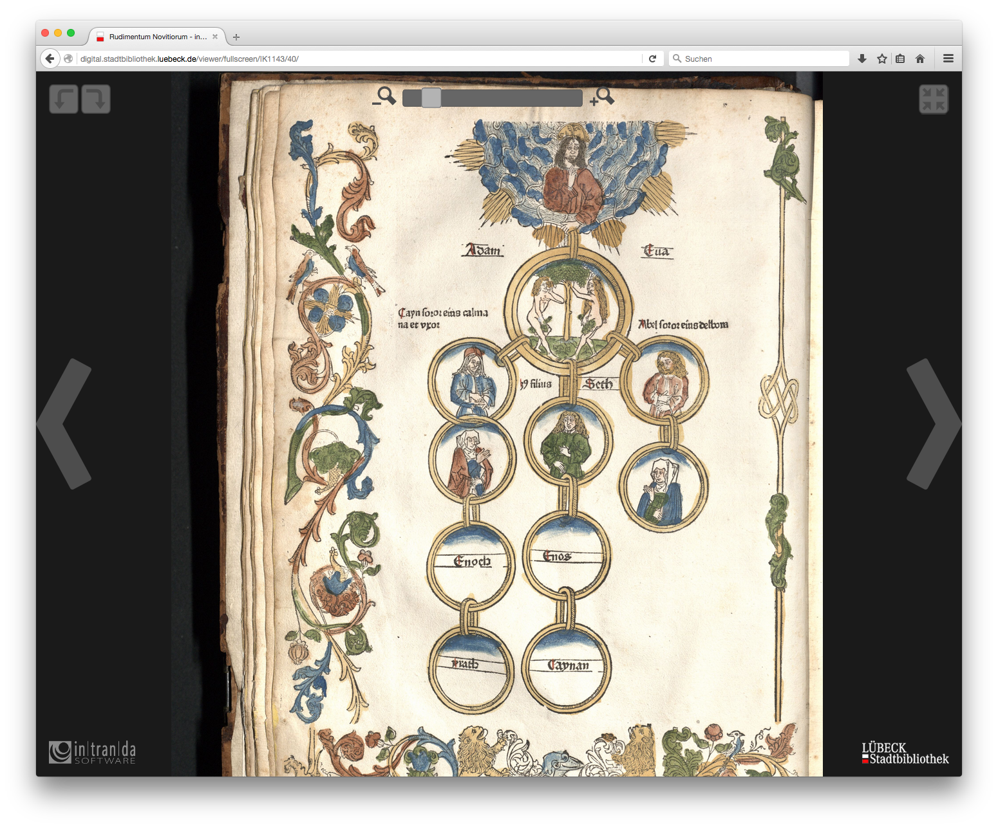The width and height of the screenshot is (998, 828).
Task: Go to previous page arrow
Action: pos(64,424)
